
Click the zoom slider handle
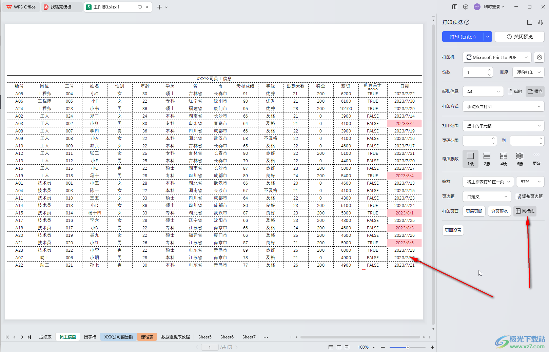coord(408,347)
